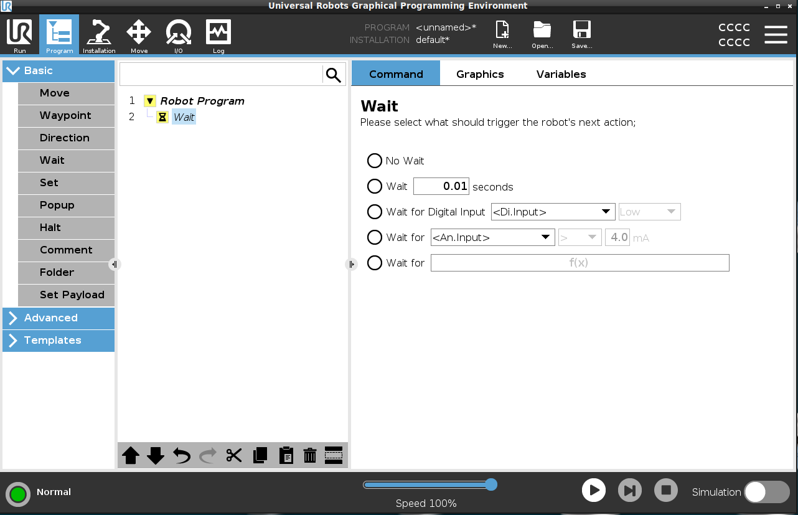
Task: Open the Installation tab icon
Action: tap(99, 35)
